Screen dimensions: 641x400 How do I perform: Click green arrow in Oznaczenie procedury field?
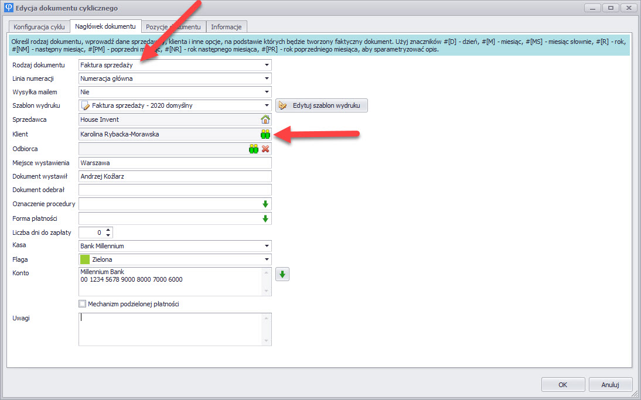(265, 204)
